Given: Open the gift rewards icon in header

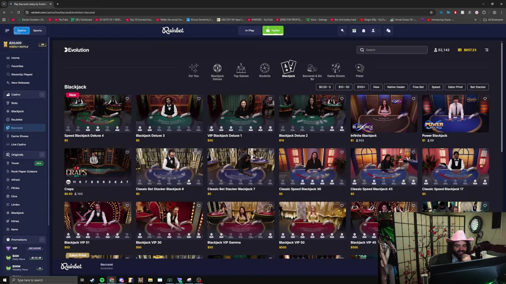Looking at the screenshot, I should pos(354,30).
